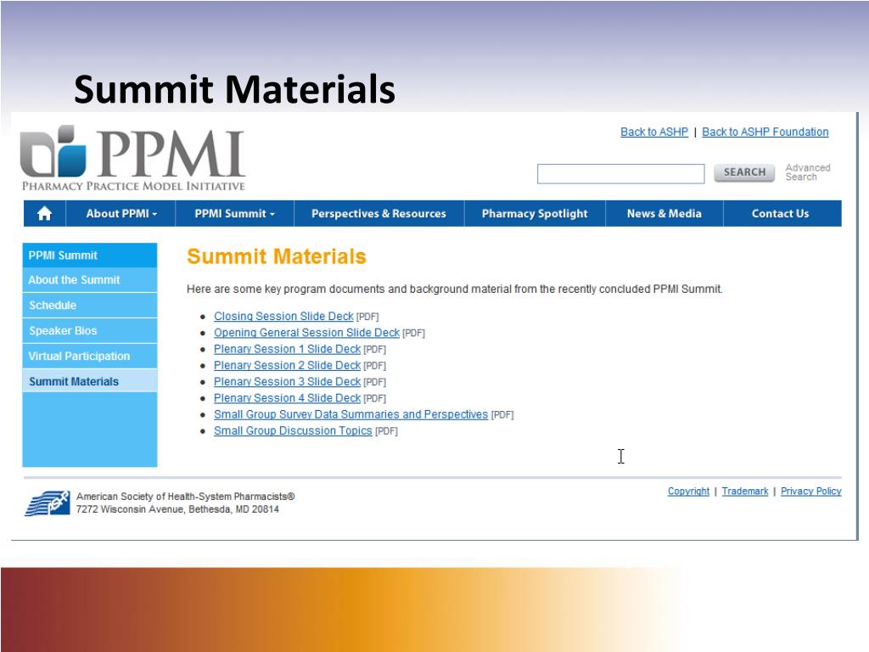Open Pharmacy Spotlight menu
Screen dimensions: 869x652
(535, 213)
